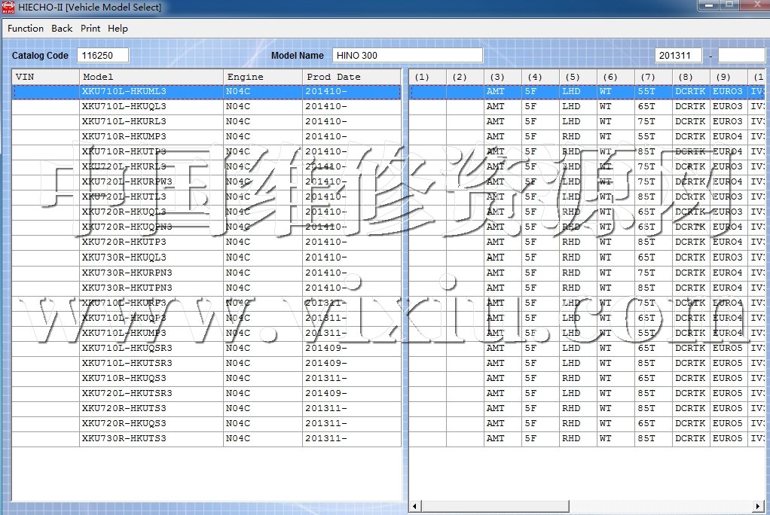Screen dimensions: 770x515
Task: Click the Model Name field showing HINO 300
Action: 407,56
